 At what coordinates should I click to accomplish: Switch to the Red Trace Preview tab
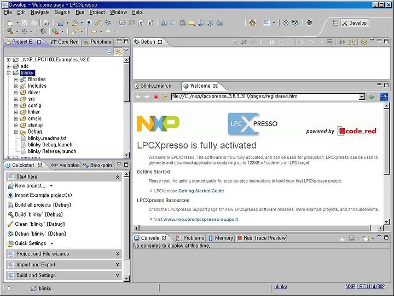click(262, 238)
